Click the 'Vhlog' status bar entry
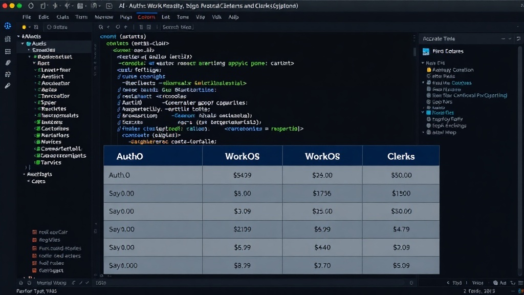This screenshot has width=524, height=295. (x=477, y=283)
